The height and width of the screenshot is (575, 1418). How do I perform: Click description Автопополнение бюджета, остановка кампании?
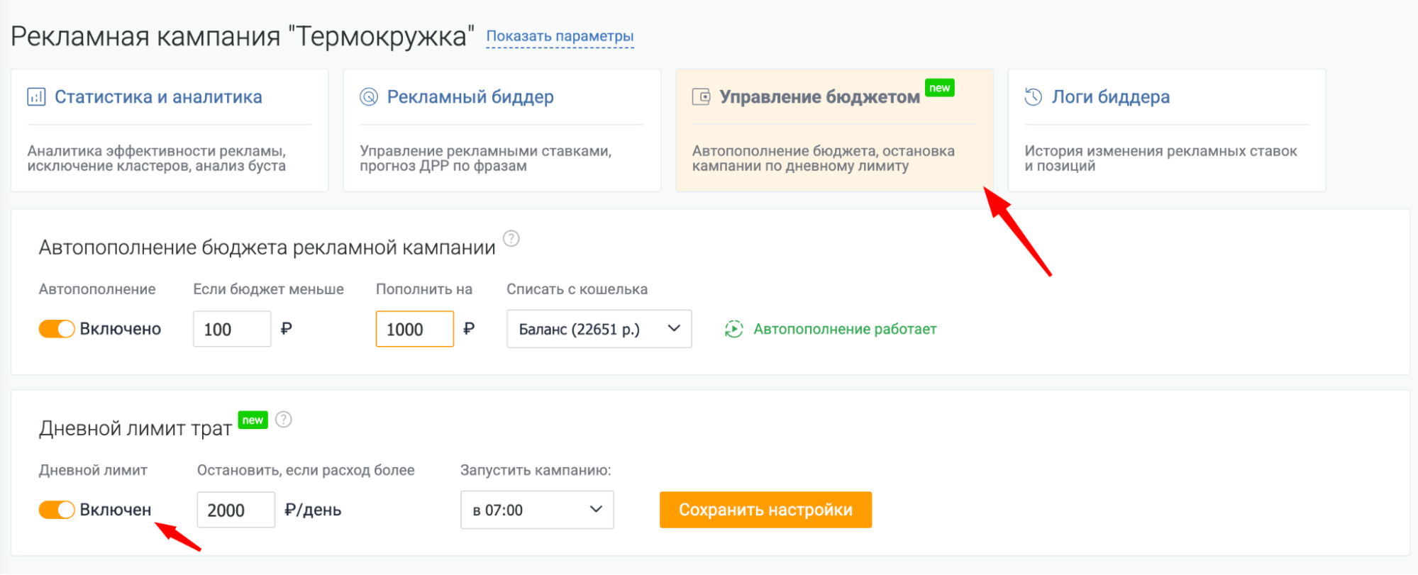(823, 158)
